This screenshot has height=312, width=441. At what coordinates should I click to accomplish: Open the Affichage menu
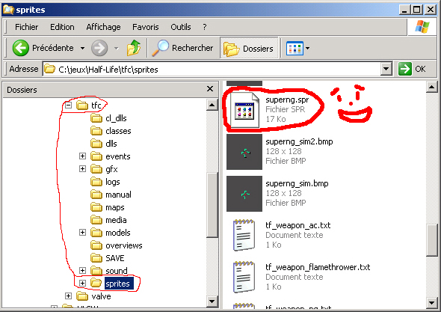click(103, 27)
